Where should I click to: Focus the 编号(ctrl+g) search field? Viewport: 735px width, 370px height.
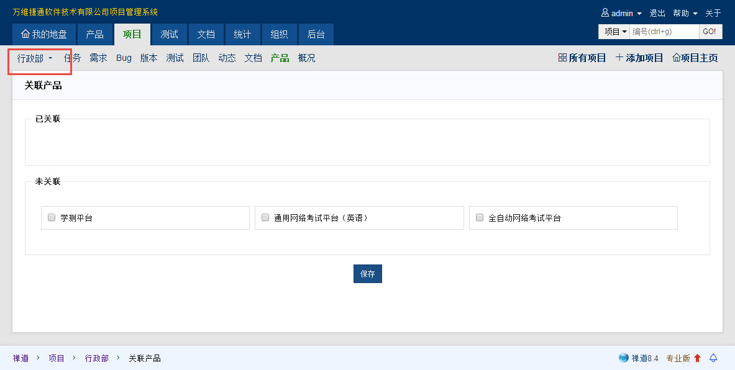click(x=664, y=32)
